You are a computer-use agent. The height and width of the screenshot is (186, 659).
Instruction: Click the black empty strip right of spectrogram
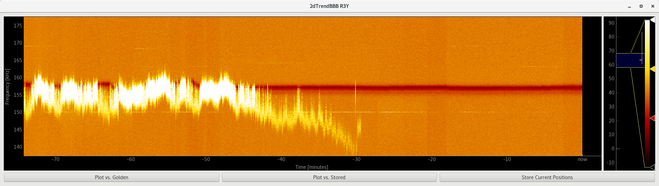[592, 86]
